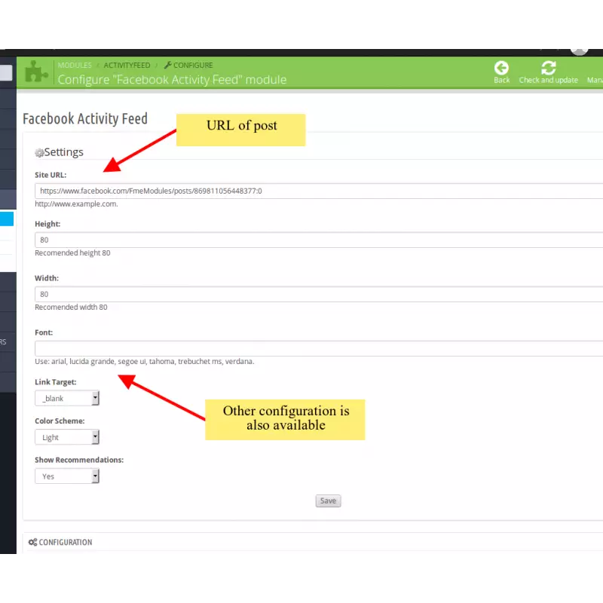Click the Height input field

click(319, 240)
